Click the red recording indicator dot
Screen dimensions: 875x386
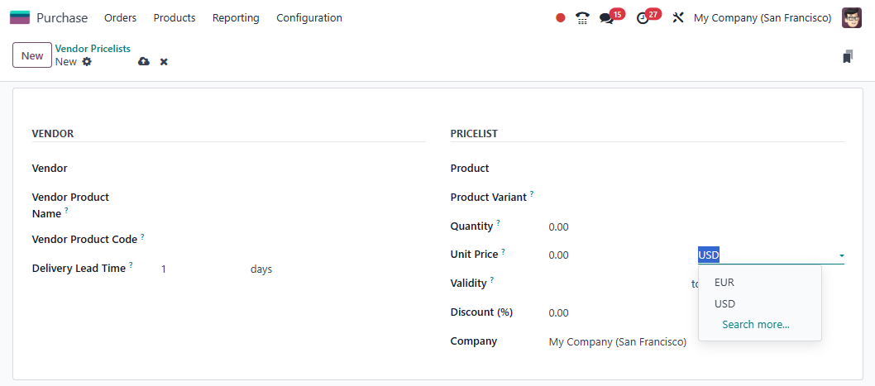tap(561, 17)
